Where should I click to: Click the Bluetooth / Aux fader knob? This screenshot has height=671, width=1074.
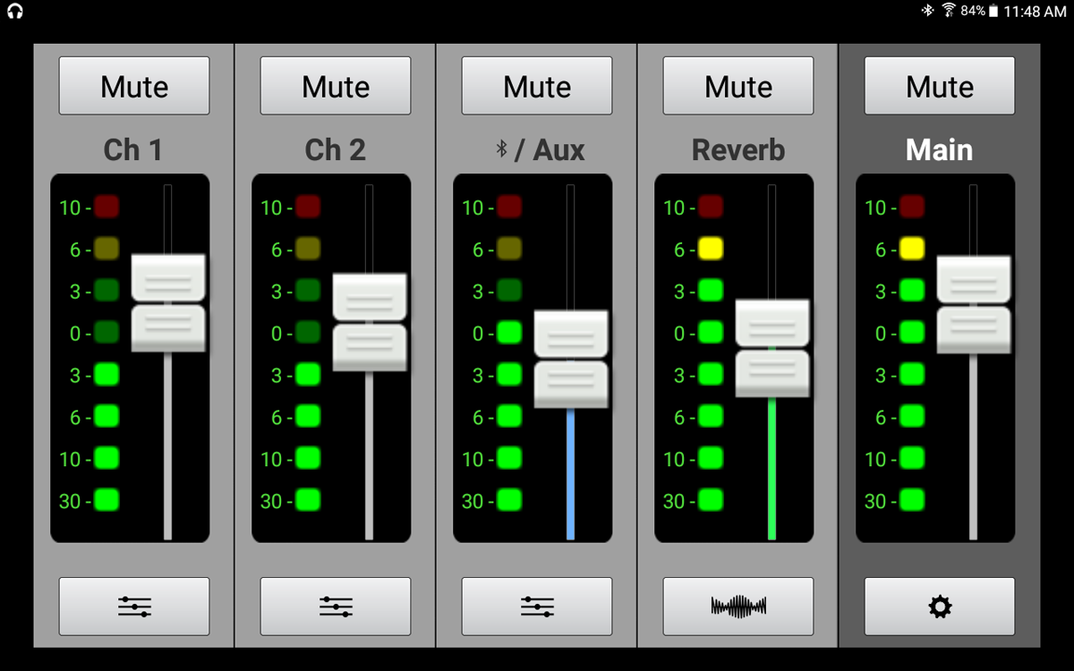pyautogui.click(x=571, y=359)
